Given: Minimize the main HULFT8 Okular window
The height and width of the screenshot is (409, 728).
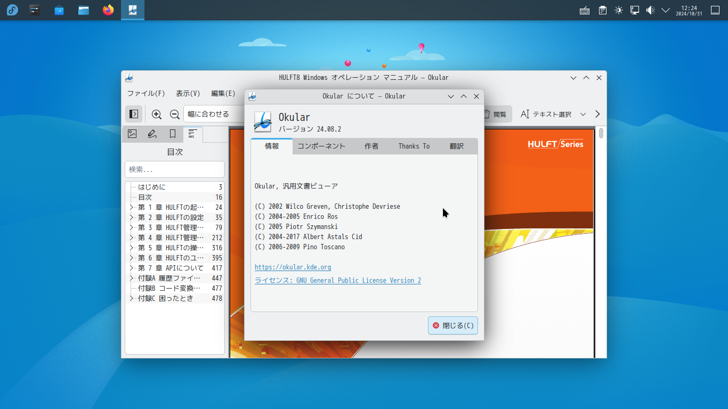Looking at the screenshot, I should (x=573, y=78).
